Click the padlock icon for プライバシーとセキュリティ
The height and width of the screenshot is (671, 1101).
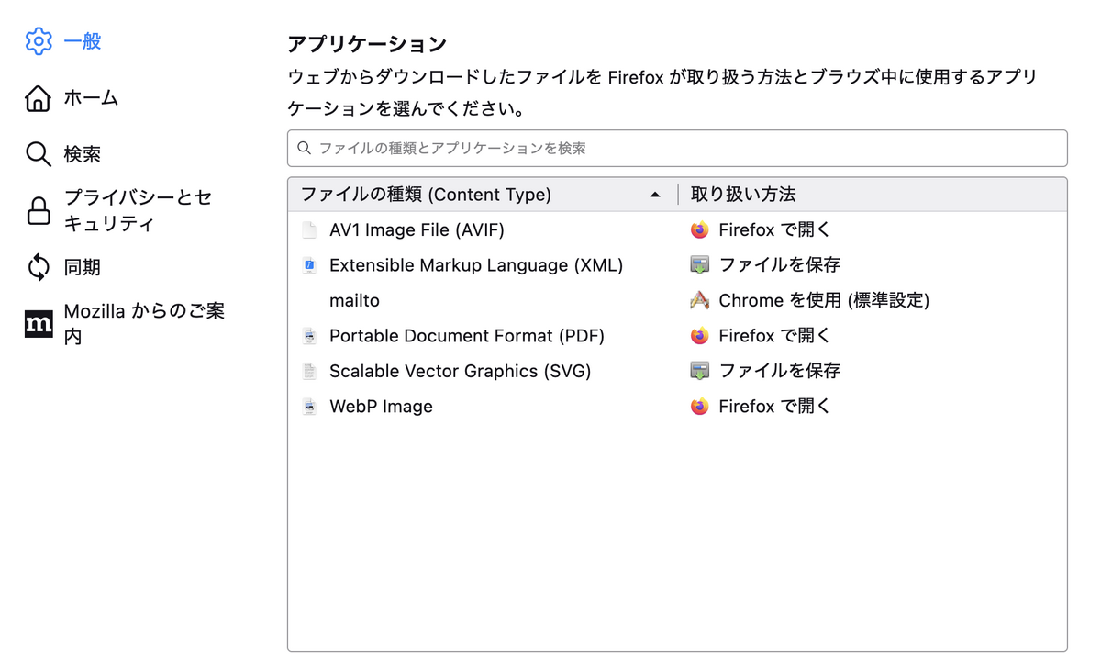(x=39, y=211)
